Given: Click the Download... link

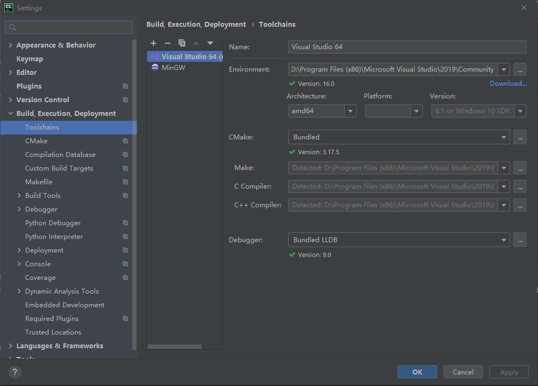Looking at the screenshot, I should tap(508, 84).
